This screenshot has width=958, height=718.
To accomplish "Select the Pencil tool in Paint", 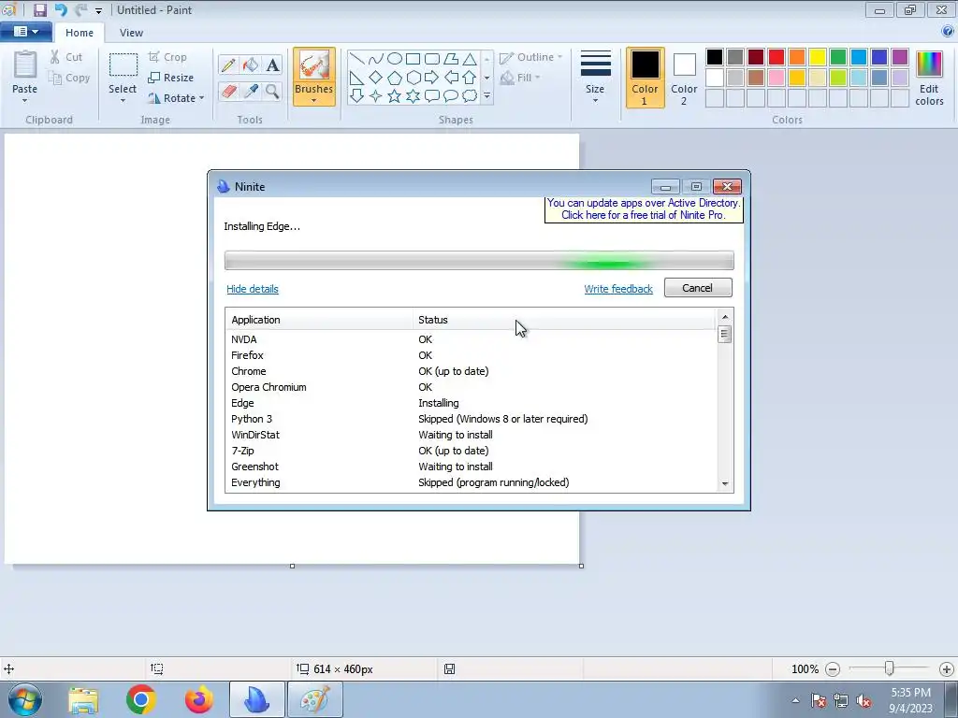I will tap(228, 65).
